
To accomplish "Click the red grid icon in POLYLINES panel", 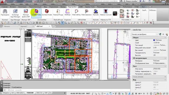I will pos(122,16).
